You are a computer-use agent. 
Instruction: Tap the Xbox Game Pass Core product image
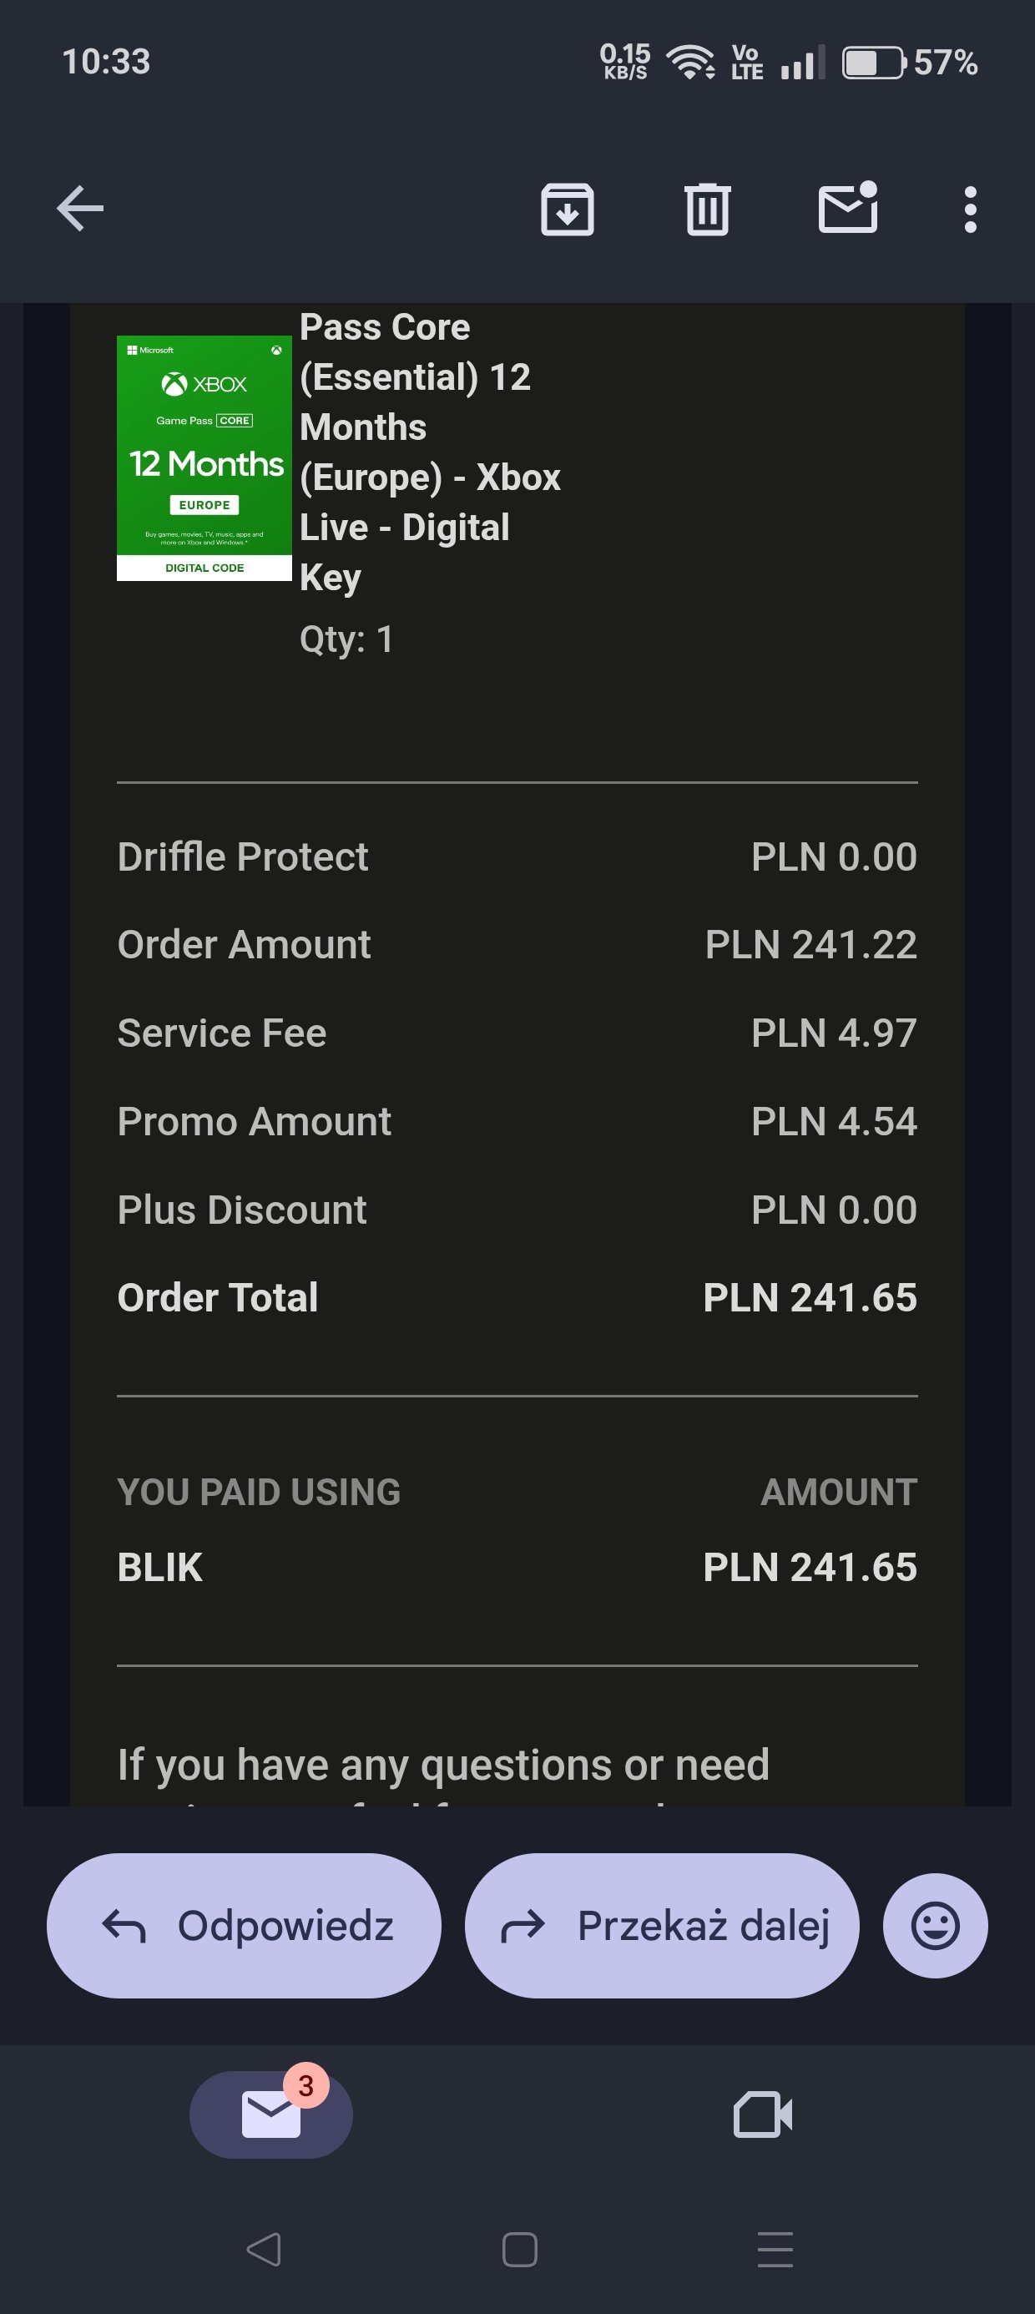[204, 458]
